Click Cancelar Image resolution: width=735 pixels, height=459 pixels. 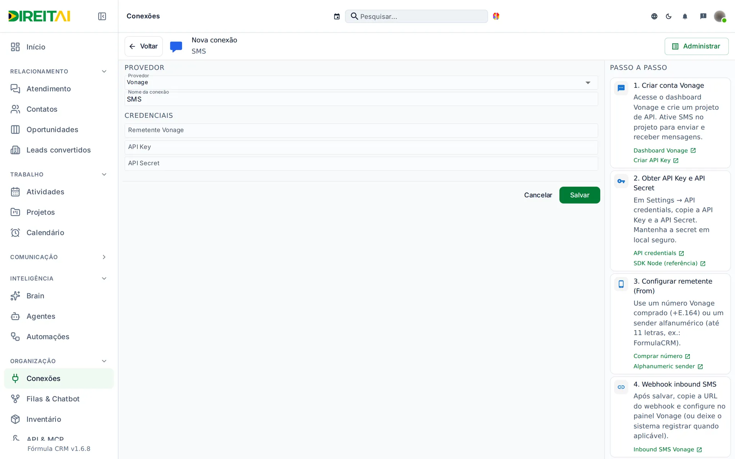(x=538, y=195)
